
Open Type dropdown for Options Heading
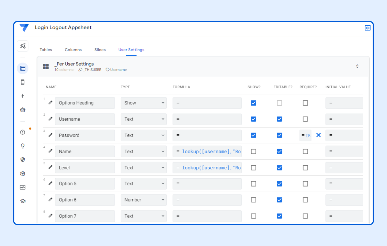pos(144,103)
